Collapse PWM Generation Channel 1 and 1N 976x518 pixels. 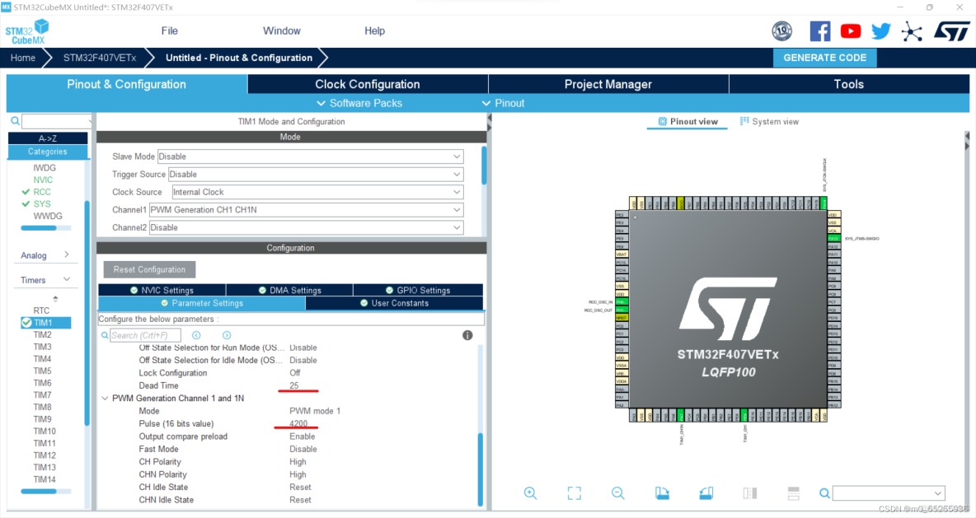click(106, 398)
